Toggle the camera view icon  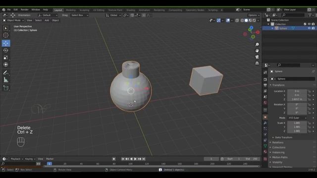click(257, 57)
